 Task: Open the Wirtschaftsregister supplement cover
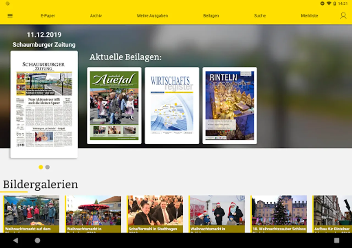pyautogui.click(x=172, y=106)
